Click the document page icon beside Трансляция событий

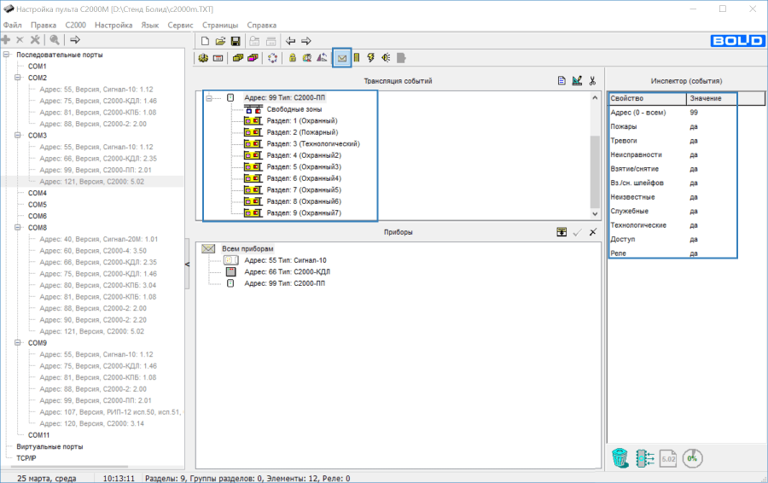pos(561,81)
